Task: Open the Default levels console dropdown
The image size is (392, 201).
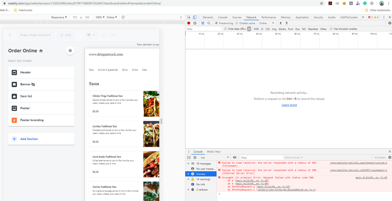Action: pyautogui.click(x=293, y=157)
